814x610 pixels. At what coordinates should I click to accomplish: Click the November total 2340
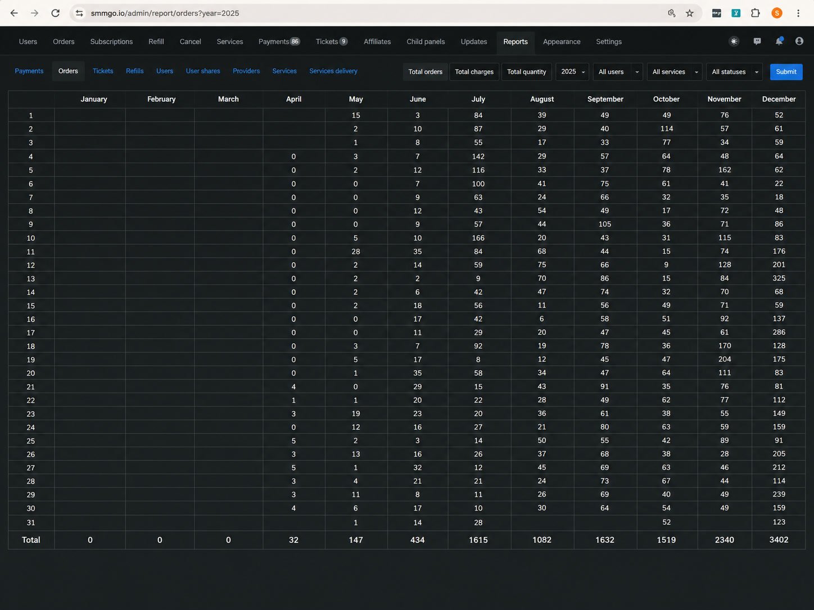725,540
